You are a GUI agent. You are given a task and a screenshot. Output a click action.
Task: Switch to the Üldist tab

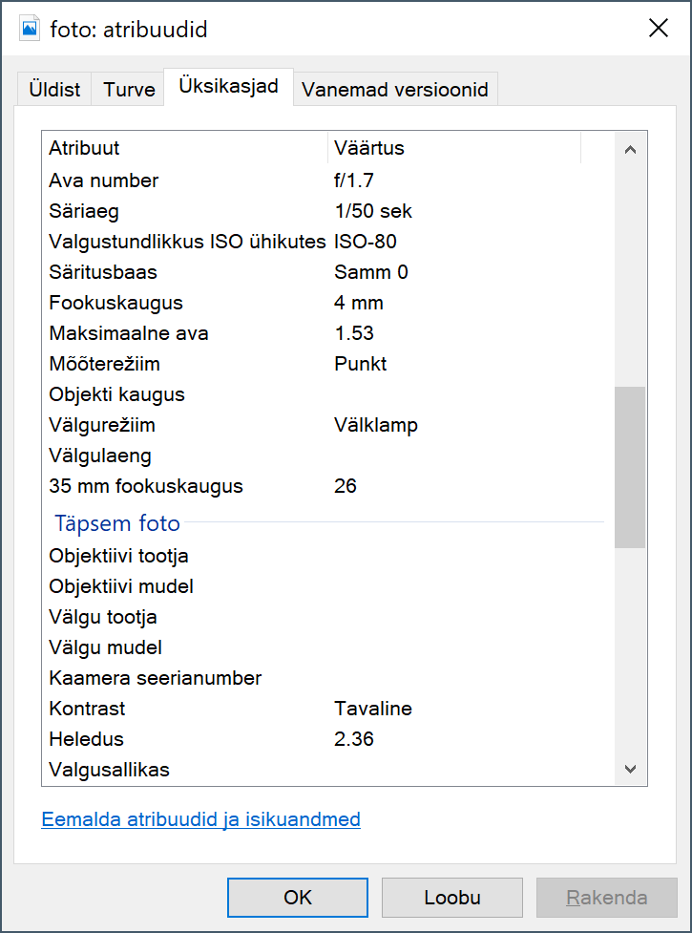(52, 89)
